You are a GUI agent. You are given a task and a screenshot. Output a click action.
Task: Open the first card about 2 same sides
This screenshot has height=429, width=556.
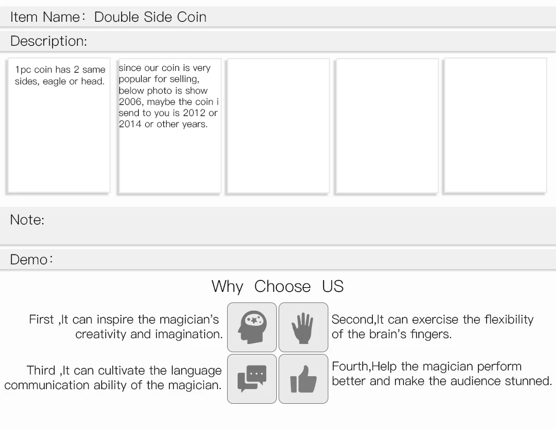(x=59, y=126)
